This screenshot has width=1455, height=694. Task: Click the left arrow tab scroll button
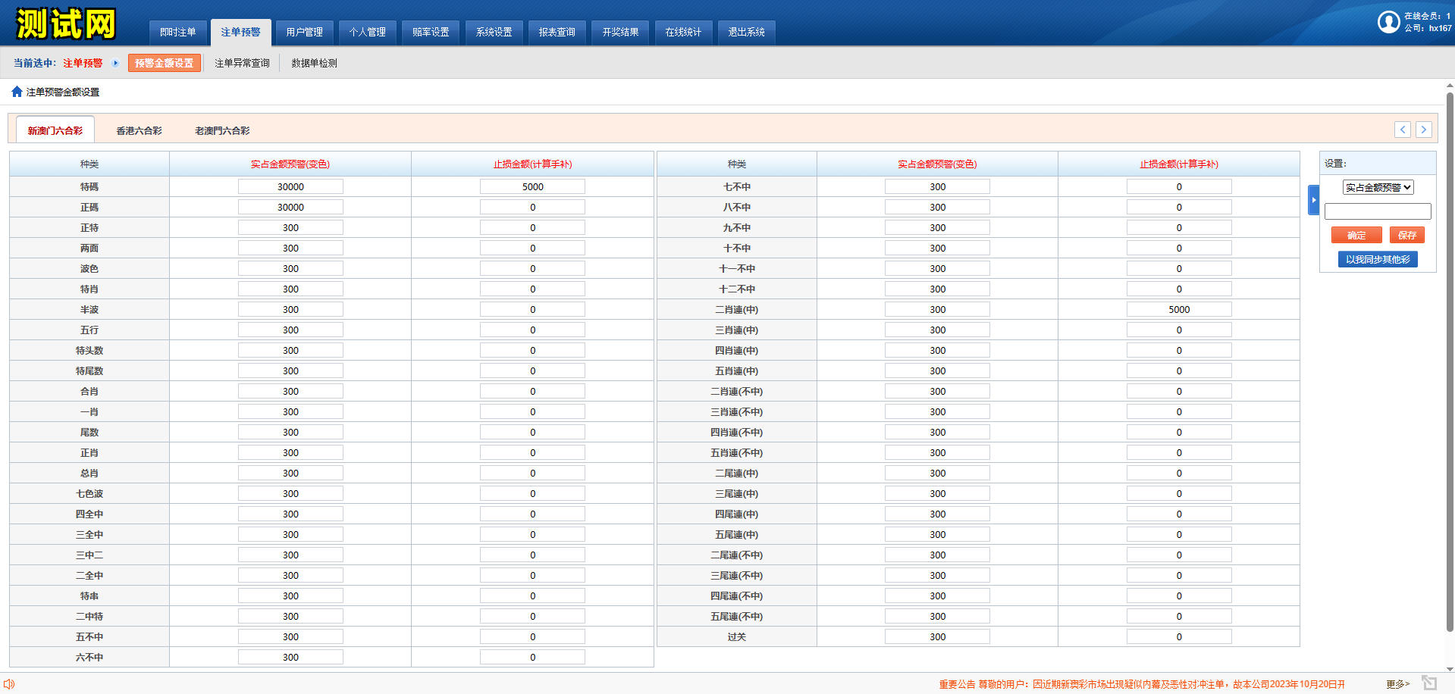click(1403, 130)
